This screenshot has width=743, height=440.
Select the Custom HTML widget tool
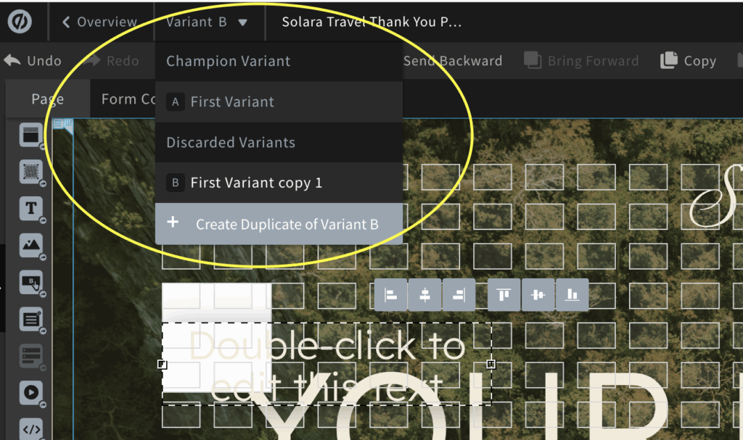[30, 428]
